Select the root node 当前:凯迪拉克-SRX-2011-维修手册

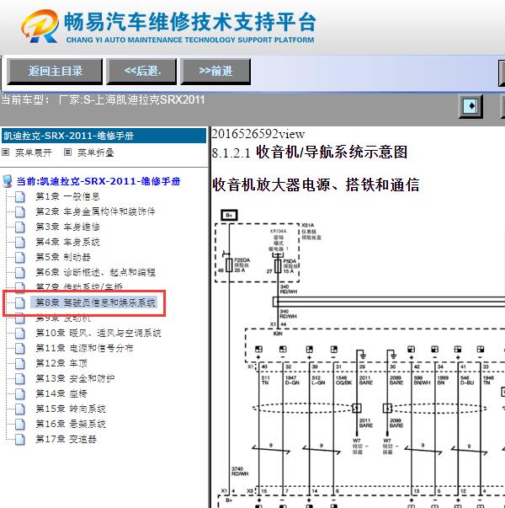(98, 181)
